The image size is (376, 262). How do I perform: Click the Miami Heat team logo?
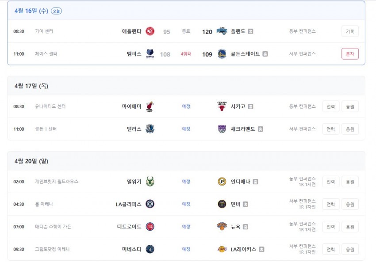(150, 106)
